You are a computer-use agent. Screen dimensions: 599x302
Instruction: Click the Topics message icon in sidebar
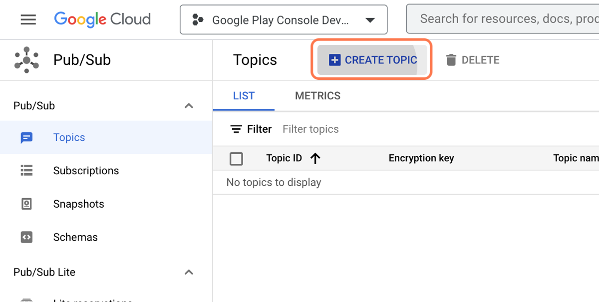26,138
